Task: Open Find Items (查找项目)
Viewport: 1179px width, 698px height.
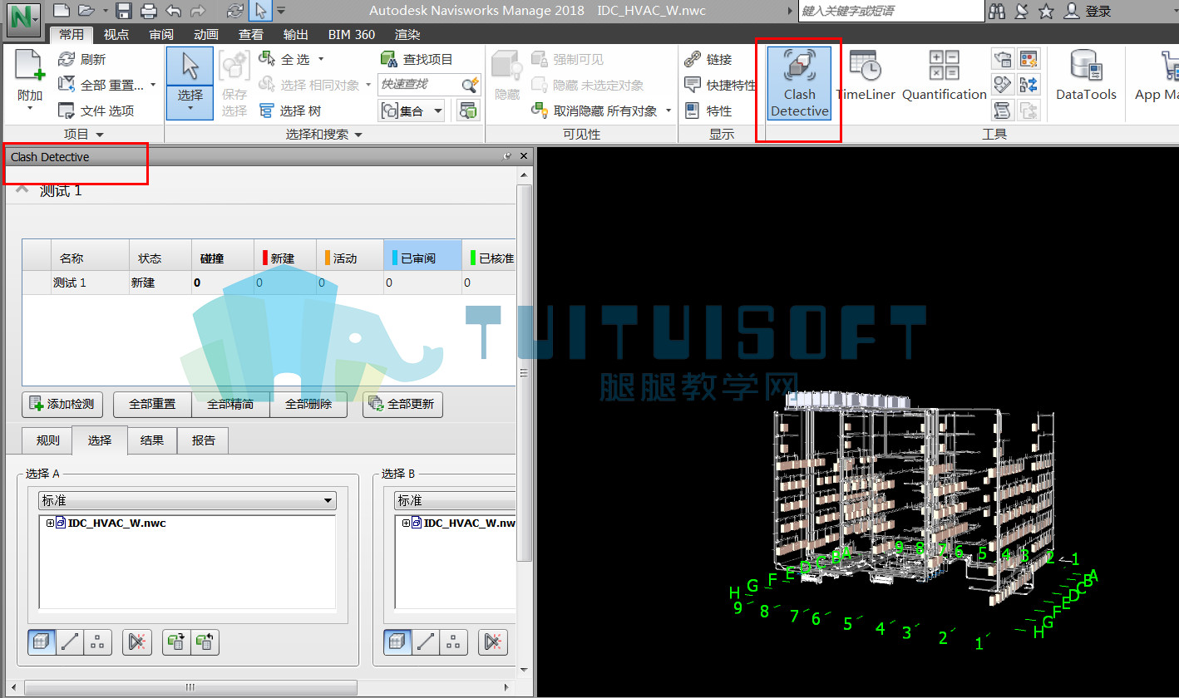Action: click(417, 60)
